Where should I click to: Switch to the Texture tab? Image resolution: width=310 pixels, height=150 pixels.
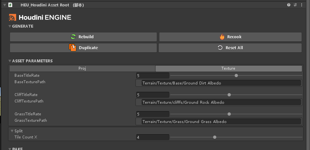[229, 68]
